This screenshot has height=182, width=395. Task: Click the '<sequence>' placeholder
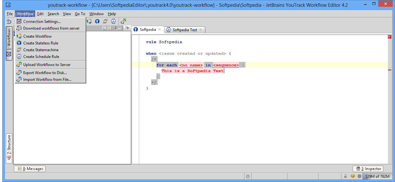[x=226, y=65]
